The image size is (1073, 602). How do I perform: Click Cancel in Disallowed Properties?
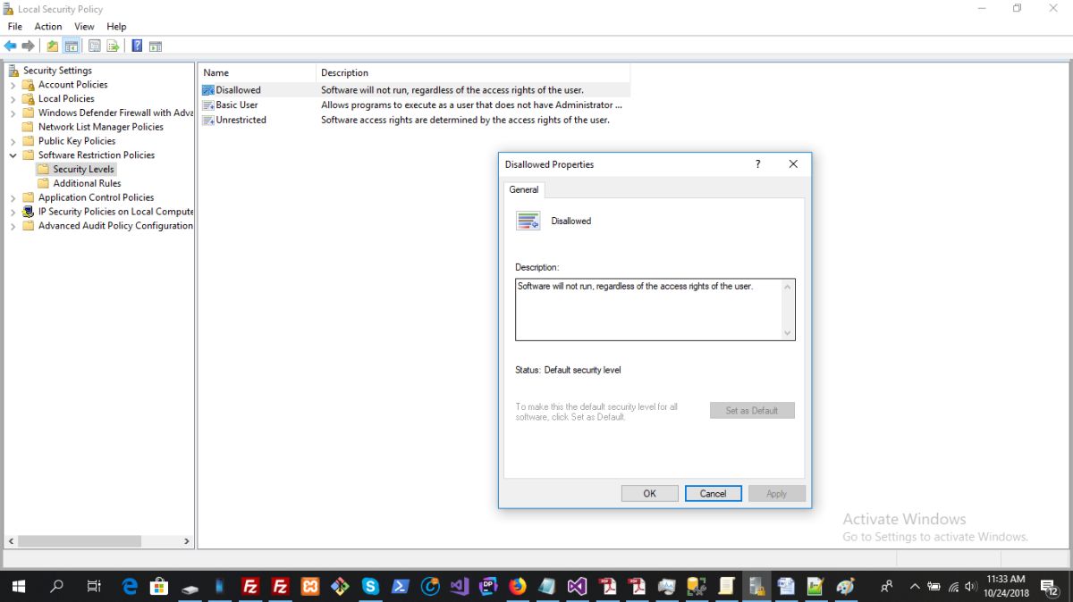[713, 493]
